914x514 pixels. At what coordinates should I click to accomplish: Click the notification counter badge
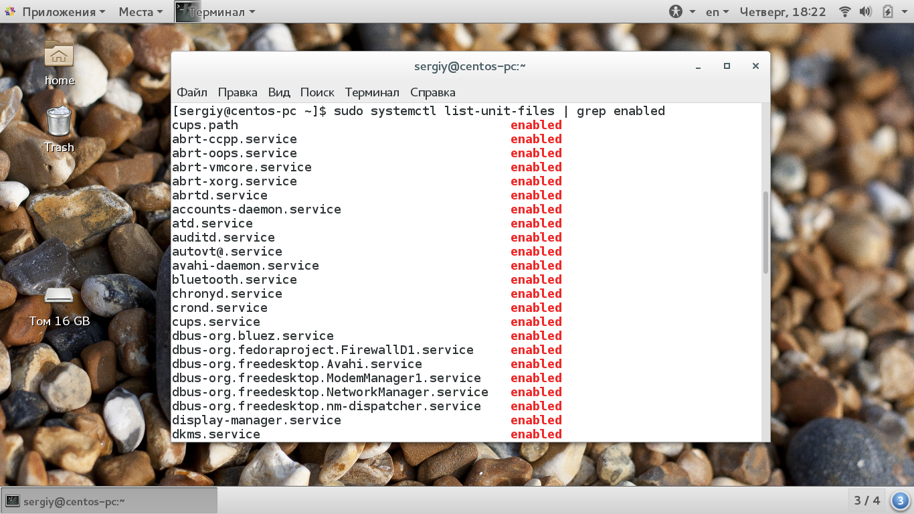[x=900, y=500]
